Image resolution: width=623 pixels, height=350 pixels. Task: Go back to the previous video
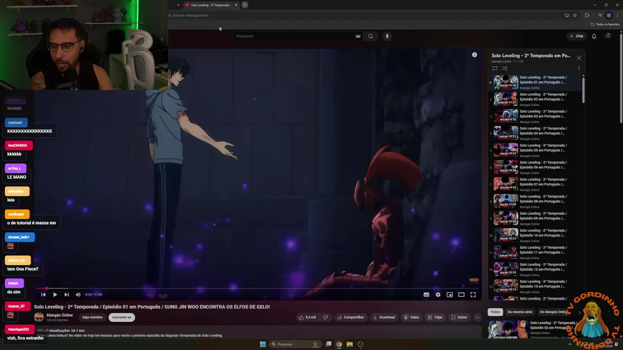[x=43, y=295]
